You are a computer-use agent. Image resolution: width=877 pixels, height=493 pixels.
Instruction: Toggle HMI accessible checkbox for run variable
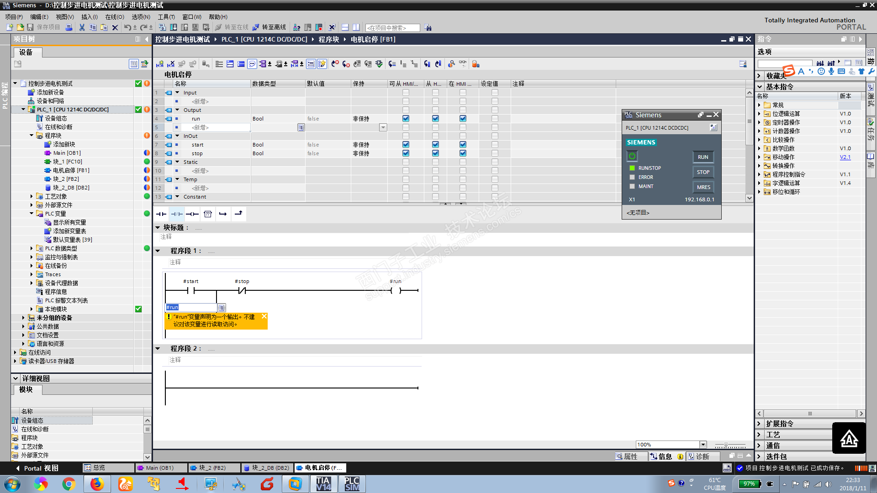pyautogui.click(x=406, y=119)
